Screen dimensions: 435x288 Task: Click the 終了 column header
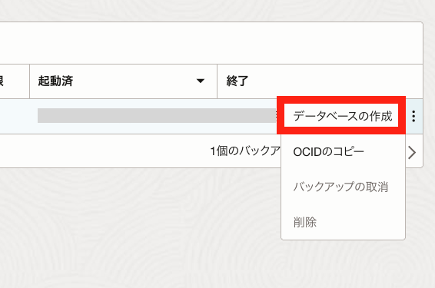click(237, 81)
